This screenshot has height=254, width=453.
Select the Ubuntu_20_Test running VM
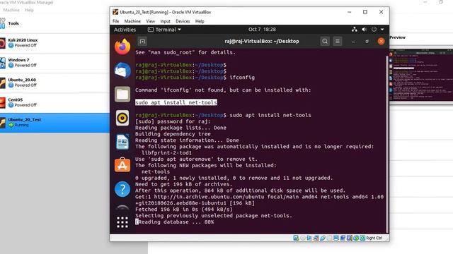[55, 123]
